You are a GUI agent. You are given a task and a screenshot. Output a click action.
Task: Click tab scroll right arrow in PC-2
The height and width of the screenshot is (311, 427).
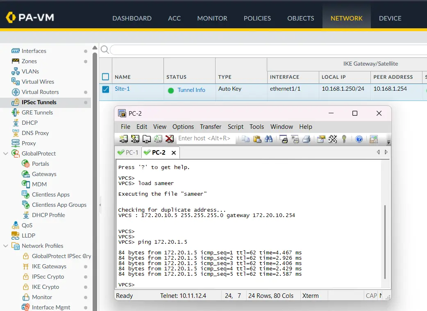tap(386, 152)
